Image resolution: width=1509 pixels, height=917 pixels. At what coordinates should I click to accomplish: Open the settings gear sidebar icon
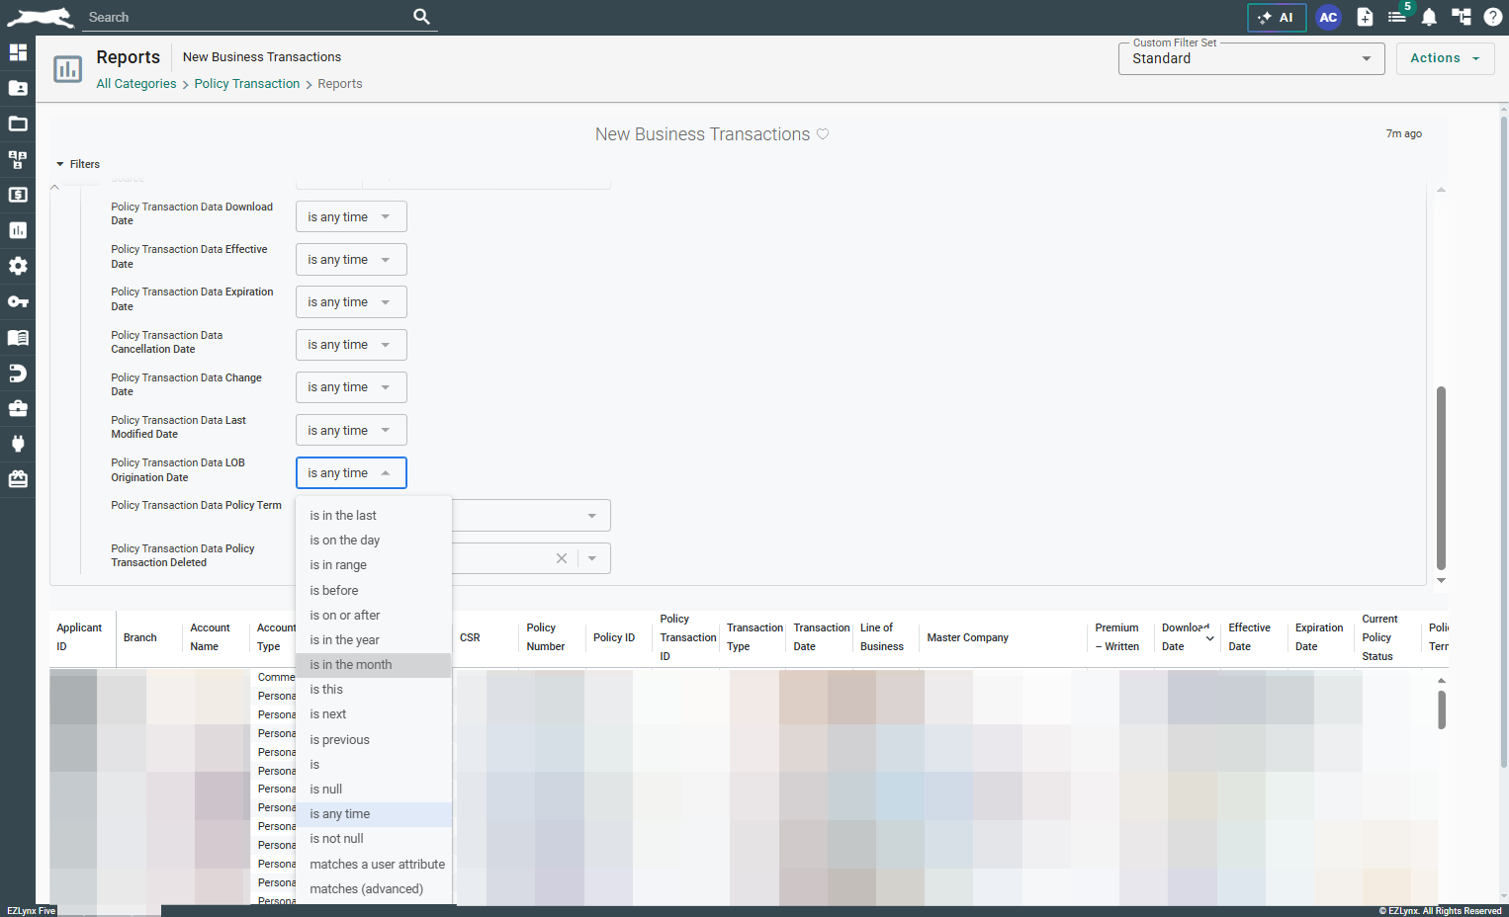[x=18, y=266]
